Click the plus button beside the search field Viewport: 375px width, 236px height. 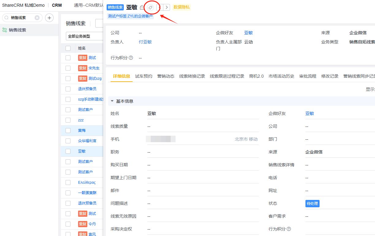tap(49, 18)
